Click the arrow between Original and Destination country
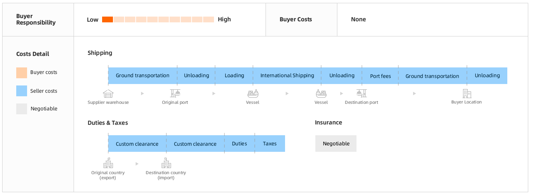Screen dimensions: 534x194 [x=137, y=164]
